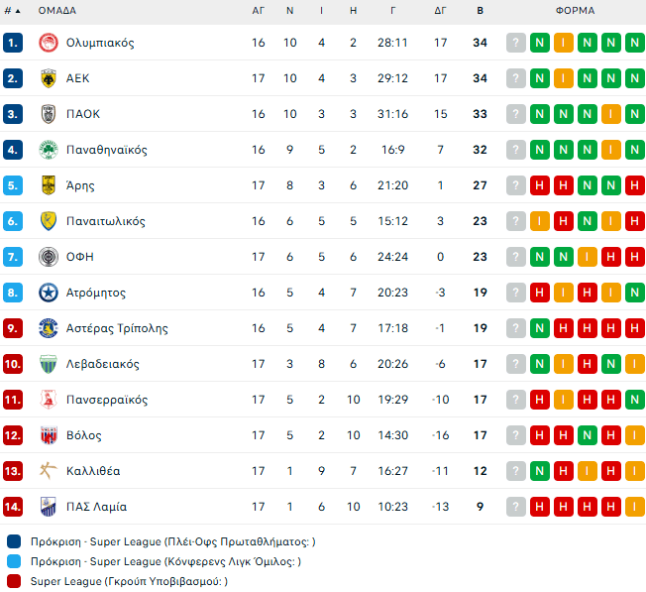Open the Αστέρας Τρίπολης team name link
This screenshot has height=592, width=646.
(117, 328)
